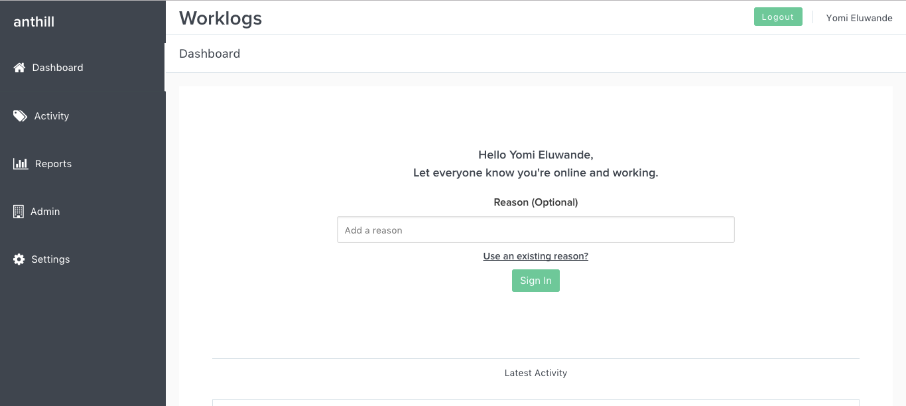This screenshot has width=906, height=406.
Task: Click the home icon beside Dashboard
Action: [x=19, y=68]
